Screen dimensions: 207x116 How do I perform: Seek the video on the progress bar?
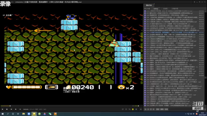66,106
